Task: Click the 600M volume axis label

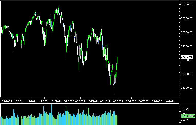Action: click(184, 109)
